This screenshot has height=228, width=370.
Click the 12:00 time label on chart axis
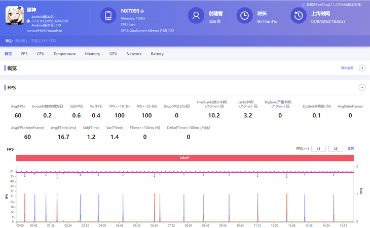coord(274,225)
